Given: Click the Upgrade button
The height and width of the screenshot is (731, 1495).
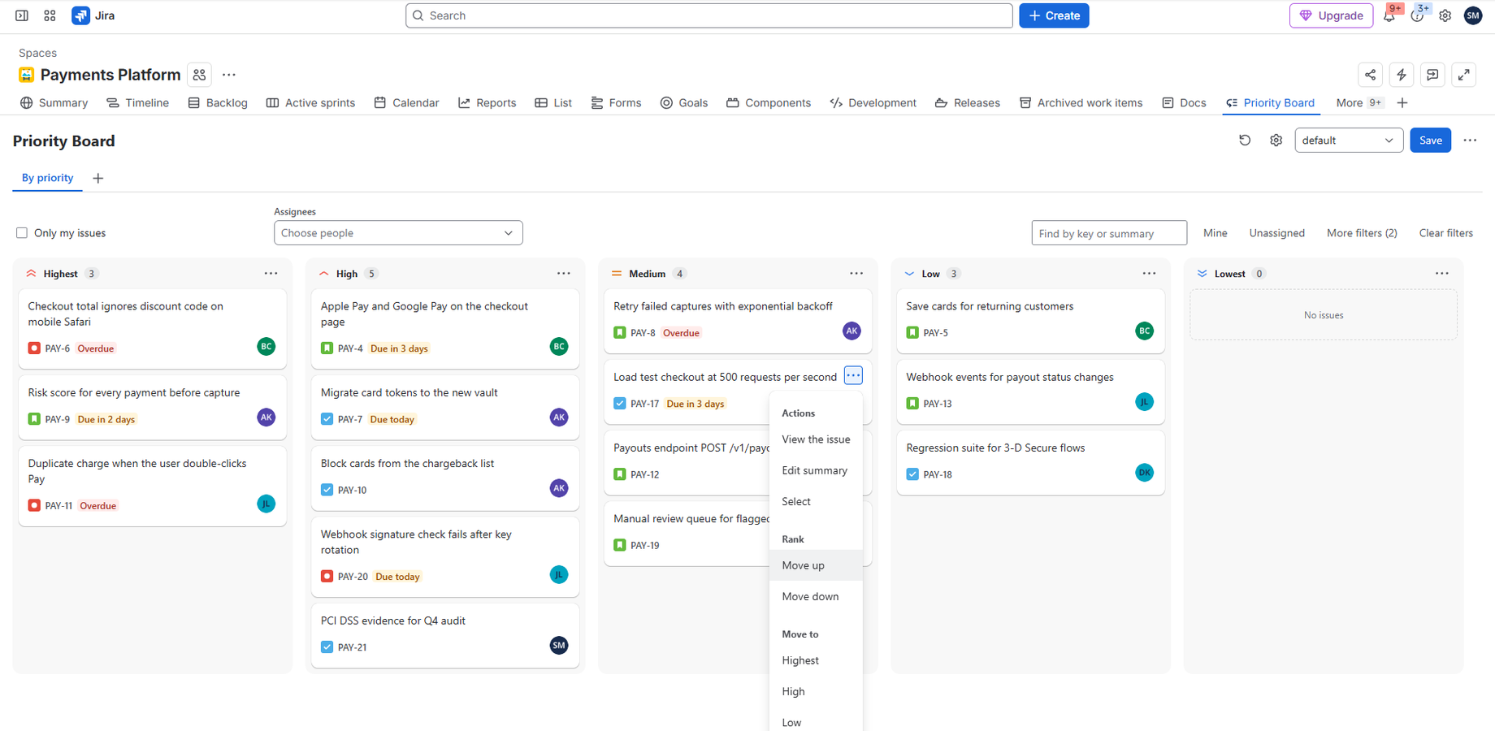Looking at the screenshot, I should 1331,15.
